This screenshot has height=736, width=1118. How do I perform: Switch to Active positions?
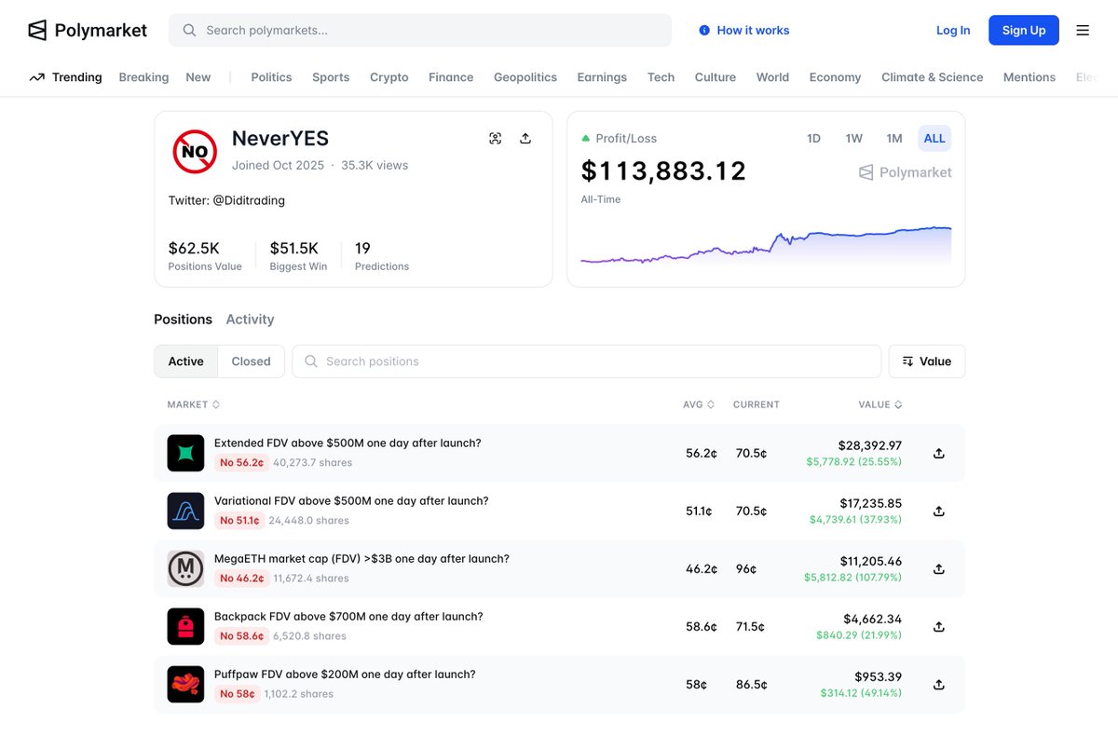[x=186, y=361]
